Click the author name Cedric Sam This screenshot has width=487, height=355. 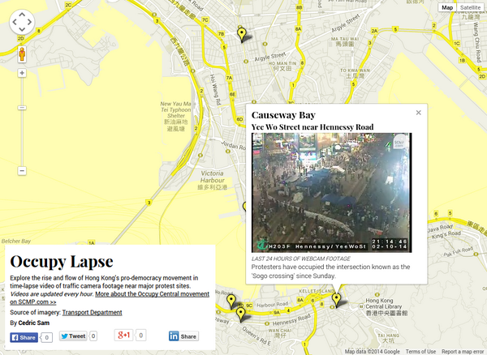pos(34,323)
